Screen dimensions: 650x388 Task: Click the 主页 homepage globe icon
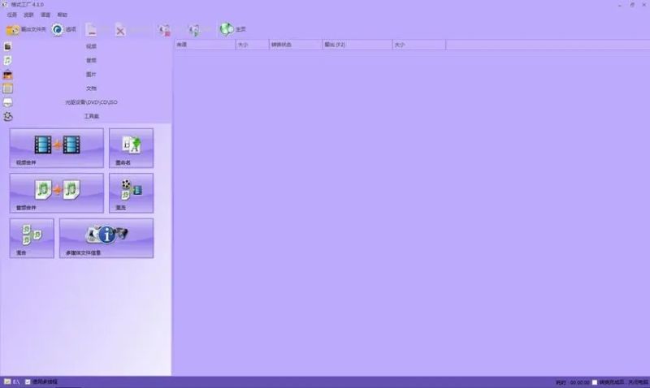(226, 30)
